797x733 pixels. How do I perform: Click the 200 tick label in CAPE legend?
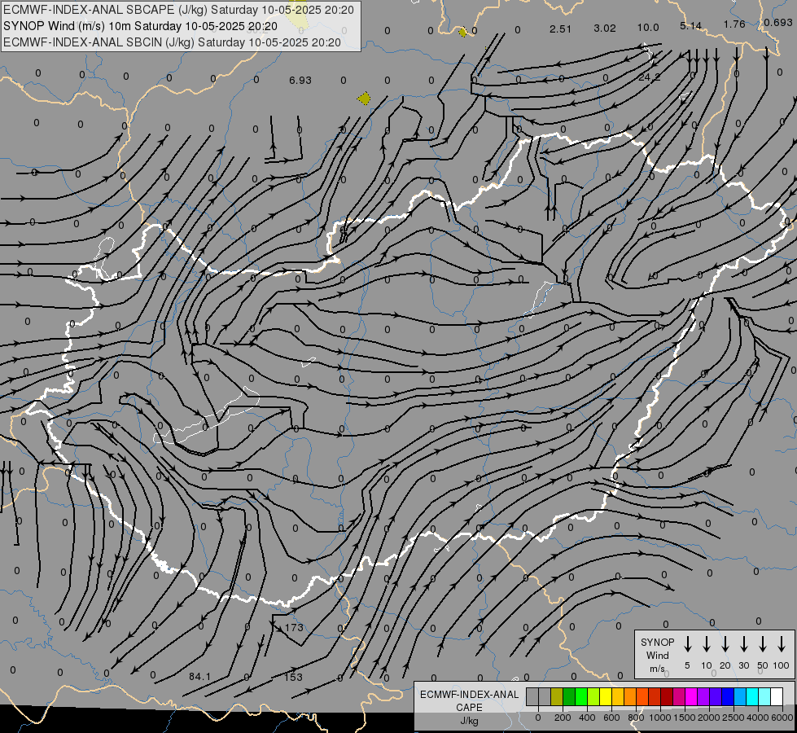pos(563,718)
